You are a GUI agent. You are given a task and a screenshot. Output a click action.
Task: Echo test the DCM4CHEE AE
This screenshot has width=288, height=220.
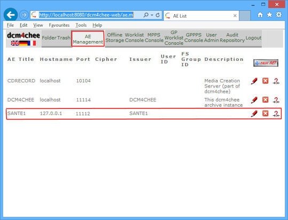click(x=276, y=100)
